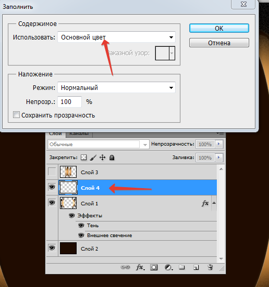Enable Сохранить прозрачность checkbox

tap(16, 115)
